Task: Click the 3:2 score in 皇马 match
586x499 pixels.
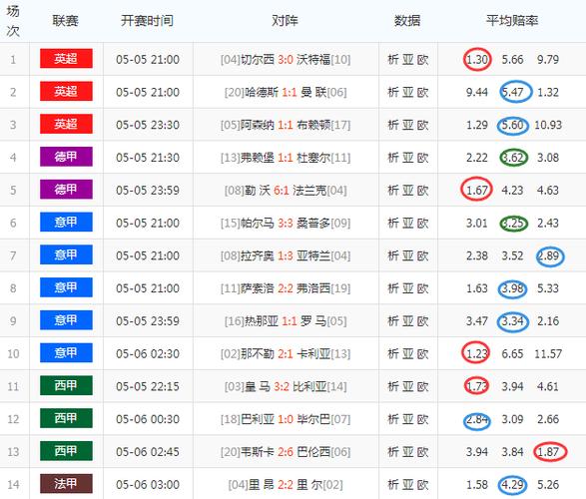Action: click(x=282, y=386)
